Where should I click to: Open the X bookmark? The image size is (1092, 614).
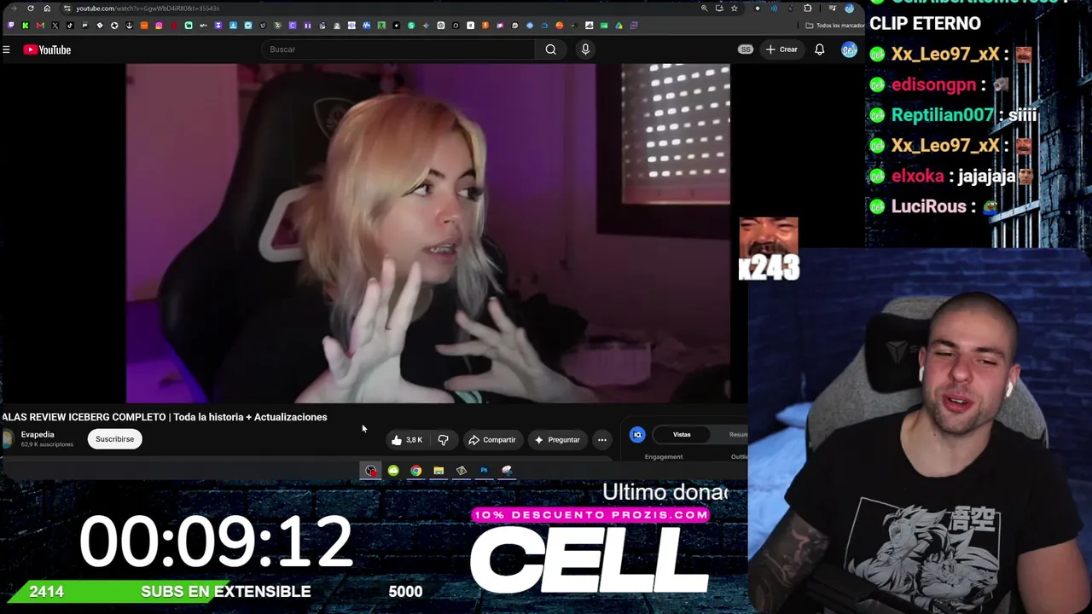(55, 26)
